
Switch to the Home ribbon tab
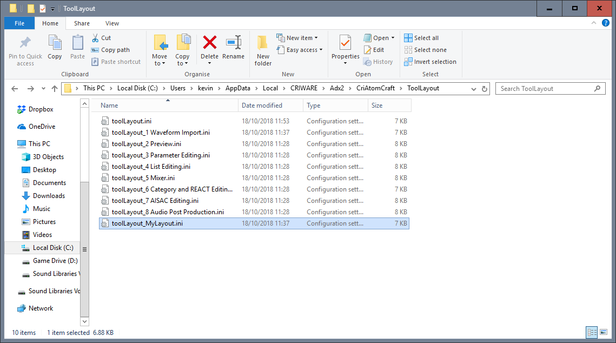point(50,23)
